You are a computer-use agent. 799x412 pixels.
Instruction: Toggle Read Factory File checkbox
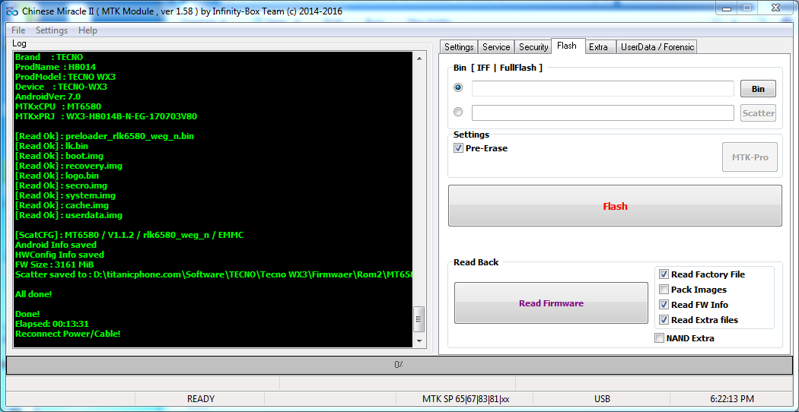664,274
